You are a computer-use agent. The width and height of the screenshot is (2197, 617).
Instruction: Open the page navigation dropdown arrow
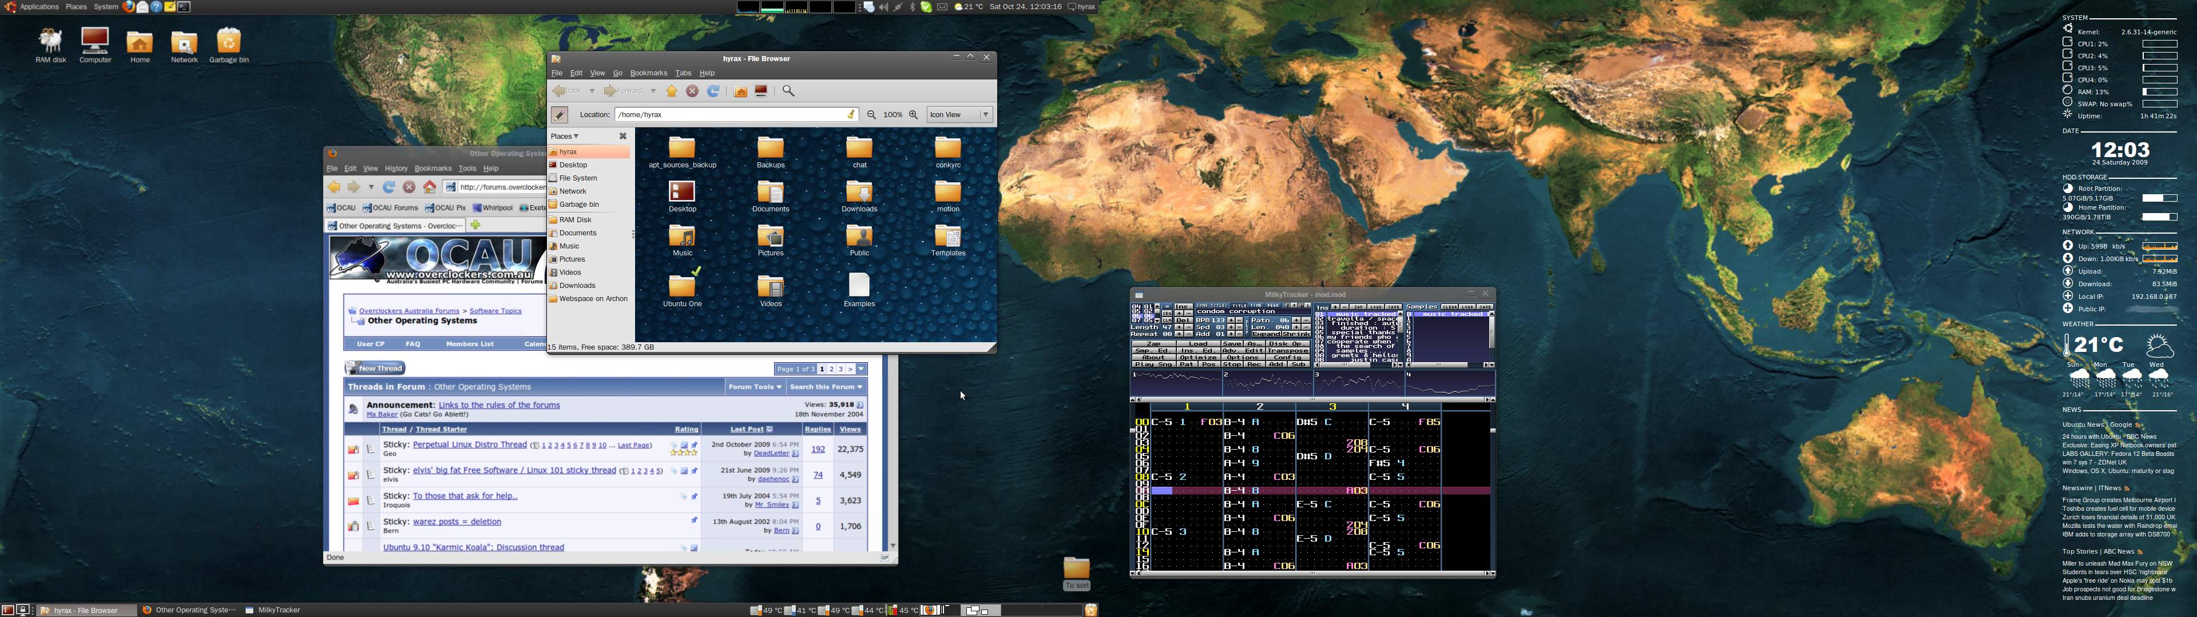(862, 369)
